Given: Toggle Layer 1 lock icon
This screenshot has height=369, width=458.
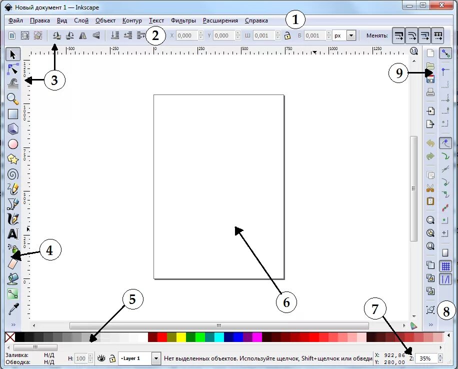Looking at the screenshot, I should (x=112, y=358).
